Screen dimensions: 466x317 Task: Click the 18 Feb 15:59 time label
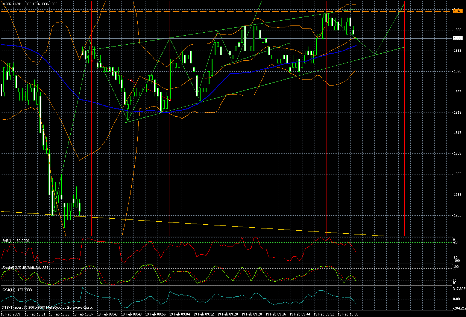click(x=59, y=314)
